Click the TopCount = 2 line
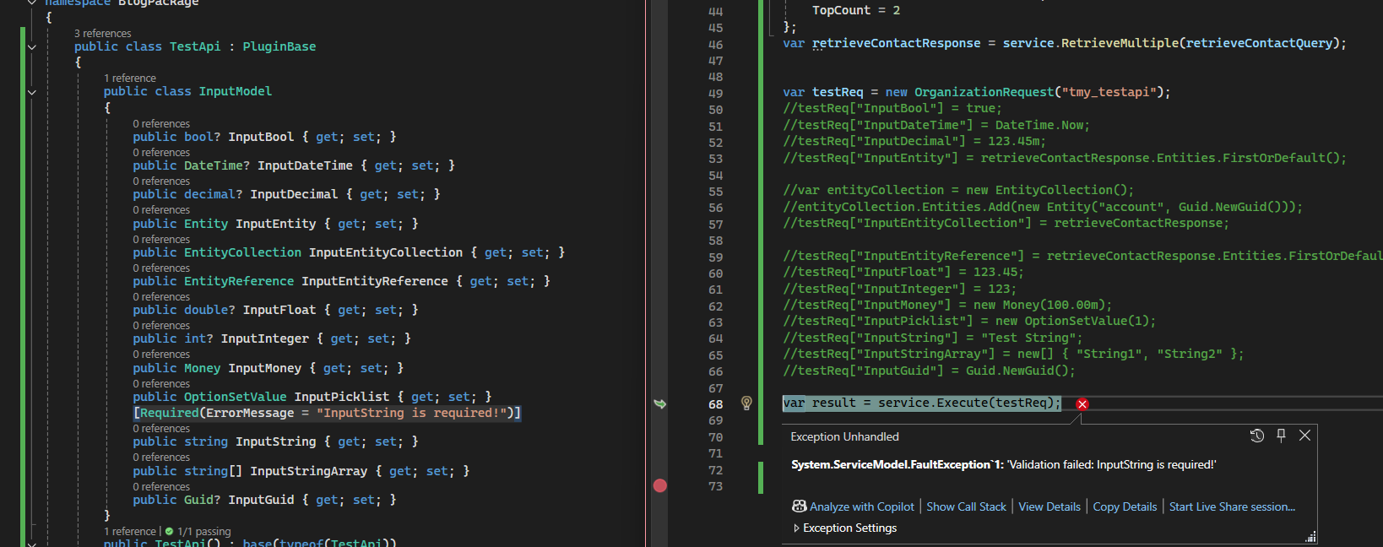Viewport: 1383px width, 547px height. 856,10
